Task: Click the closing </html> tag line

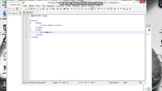Action: pos(35,37)
